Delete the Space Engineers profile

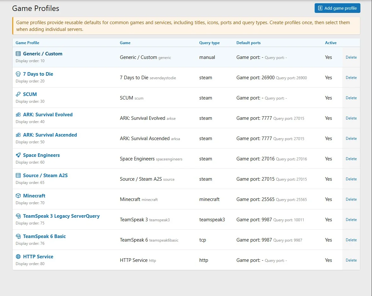[x=351, y=159]
